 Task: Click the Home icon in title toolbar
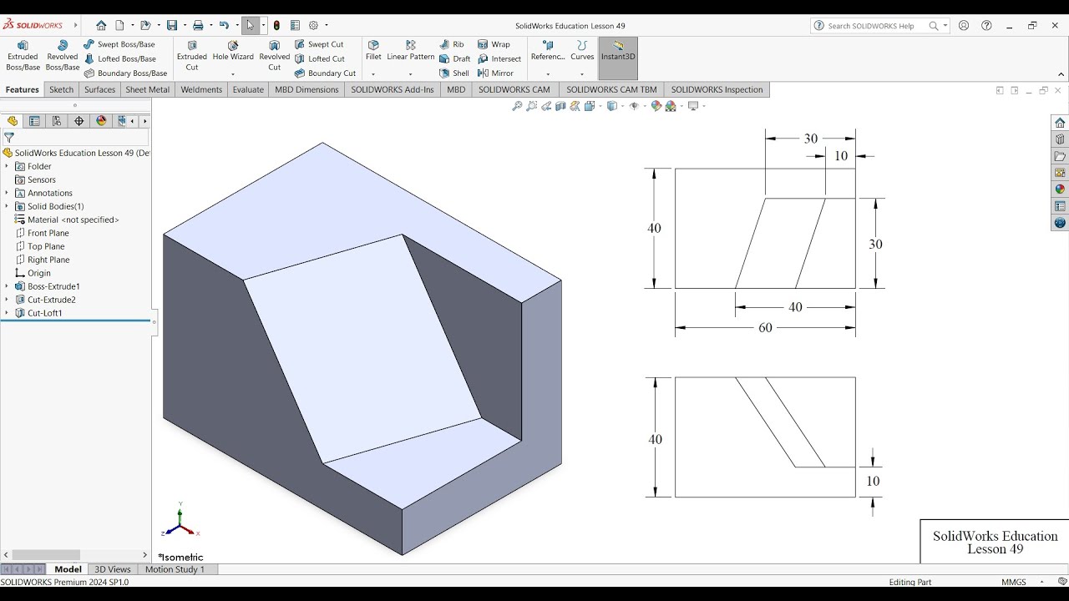[101, 26]
